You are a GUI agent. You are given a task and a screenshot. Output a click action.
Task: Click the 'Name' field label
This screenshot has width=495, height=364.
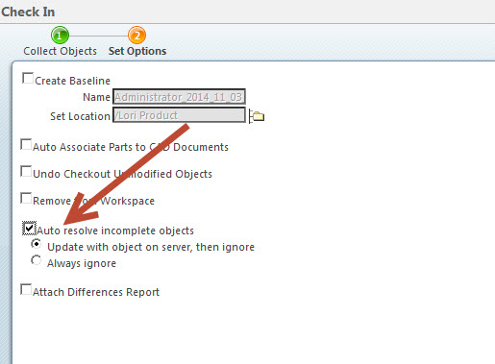[96, 97]
